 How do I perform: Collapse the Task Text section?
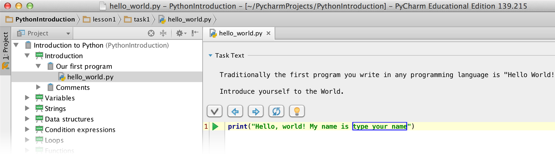coord(210,55)
